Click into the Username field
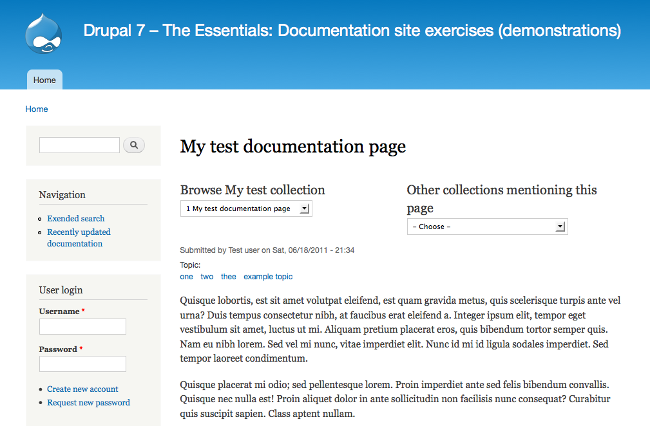Image resolution: width=650 pixels, height=426 pixels. 82,327
